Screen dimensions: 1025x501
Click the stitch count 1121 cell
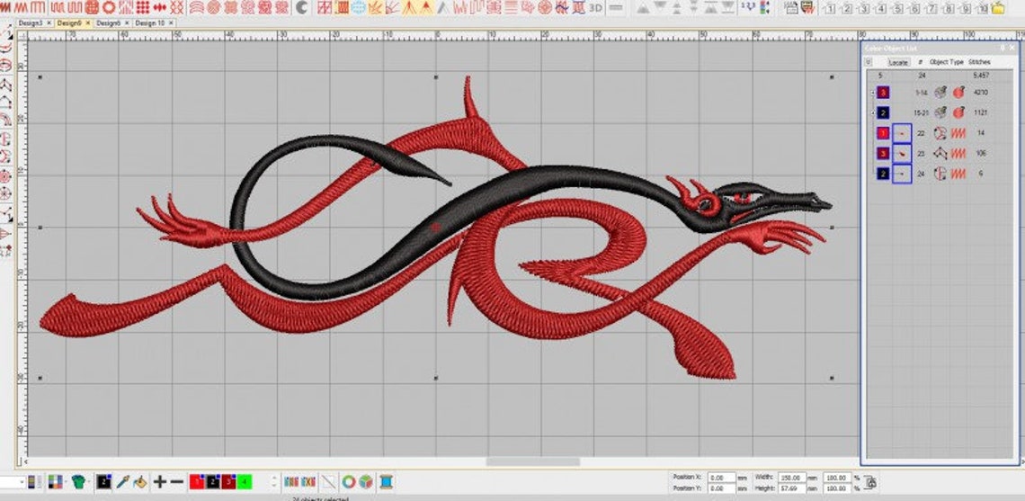coord(980,113)
